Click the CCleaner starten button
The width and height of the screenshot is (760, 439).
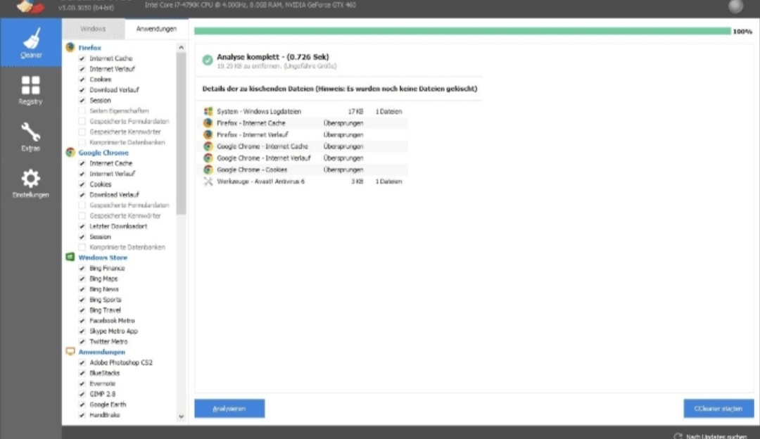click(x=718, y=409)
